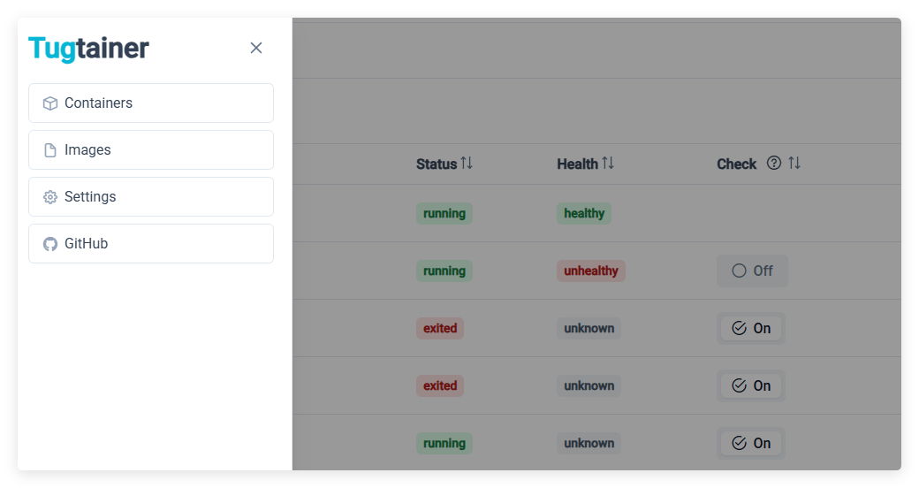Toggle the On check in the last row
Image resolution: width=919 pixels, height=488 pixels.
[x=751, y=444]
